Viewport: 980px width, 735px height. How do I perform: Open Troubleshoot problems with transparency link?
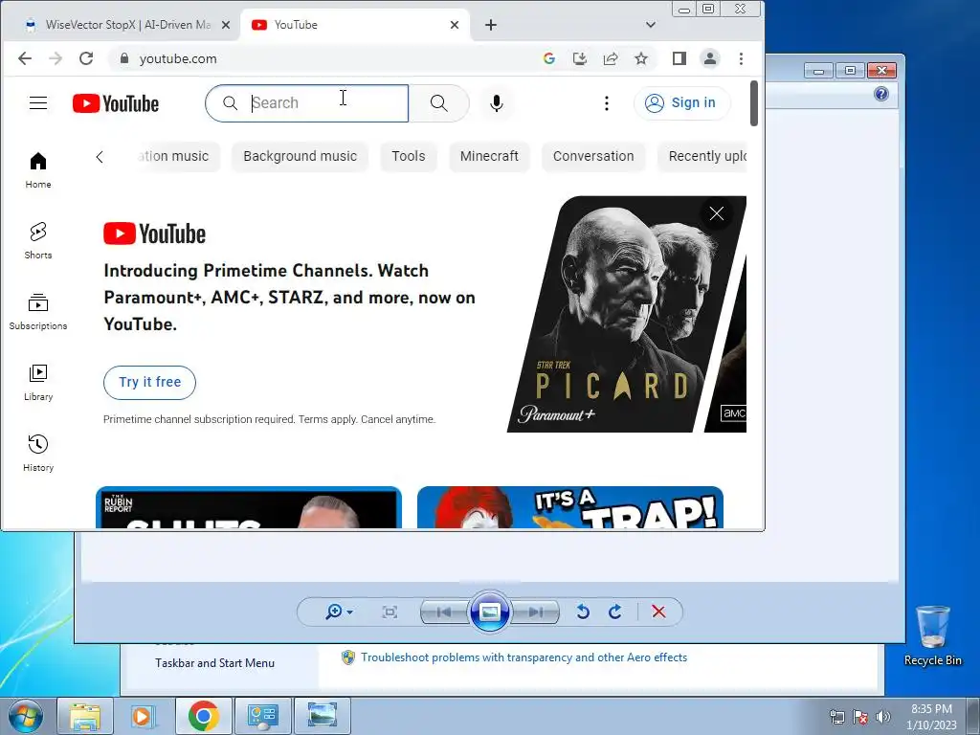[x=523, y=657]
